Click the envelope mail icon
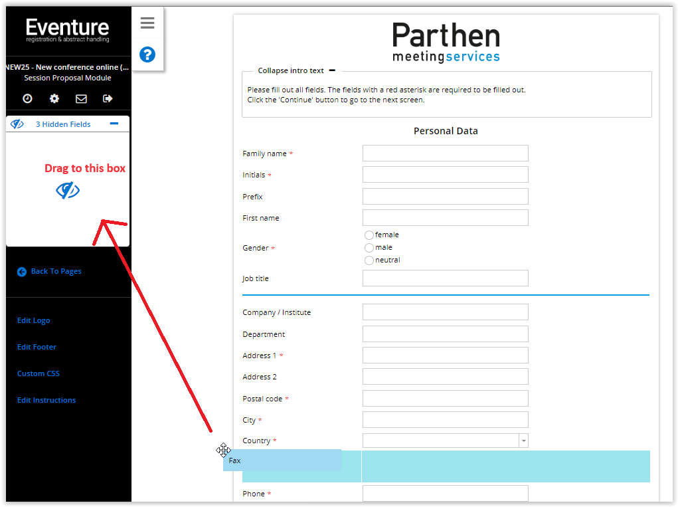 point(81,98)
